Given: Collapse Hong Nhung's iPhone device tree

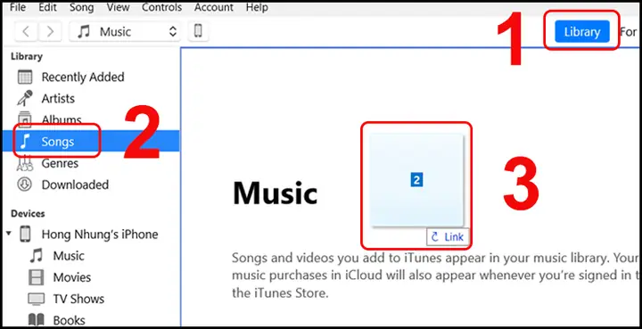Looking at the screenshot, I should pyautogui.click(x=9, y=234).
